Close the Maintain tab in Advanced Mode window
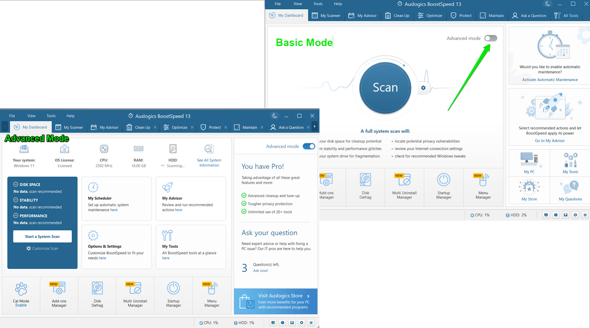This screenshot has width=590, height=328. point(262,127)
